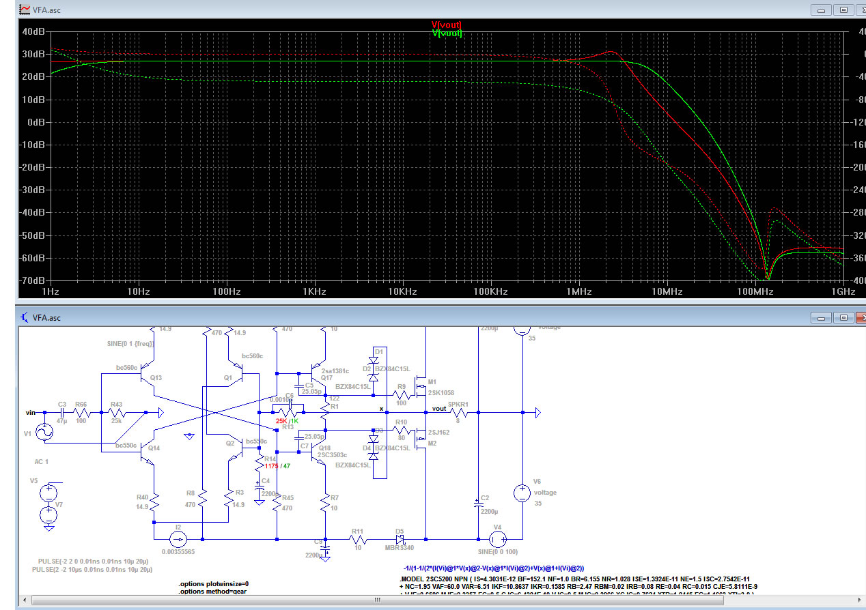The width and height of the screenshot is (866, 610).
Task: Click the red V(vout) trace label
Action: click(x=447, y=25)
